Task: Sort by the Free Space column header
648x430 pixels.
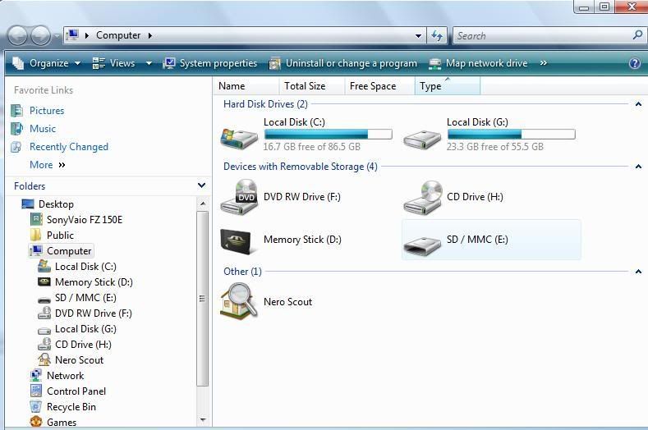Action: (373, 86)
